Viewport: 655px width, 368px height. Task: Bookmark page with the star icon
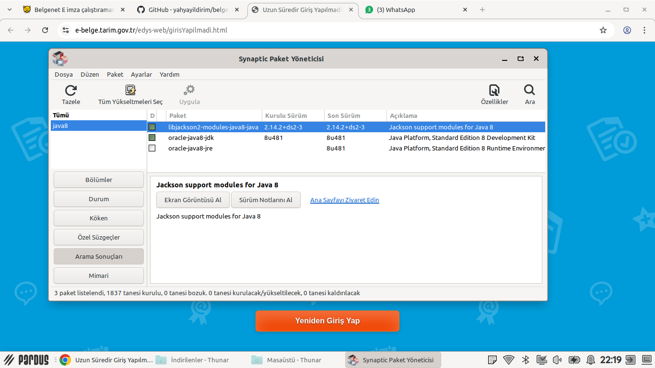[603, 30]
